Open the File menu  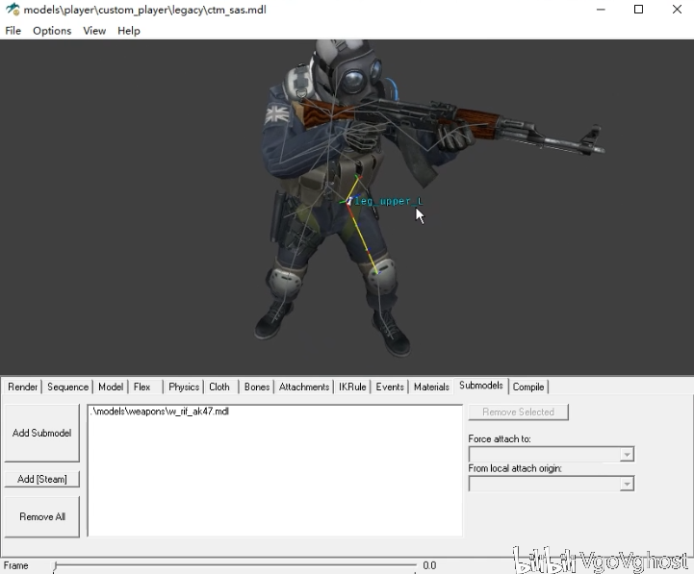pos(13,31)
